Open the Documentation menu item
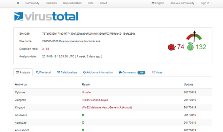Screen dimensions: 223x132 [x=72, y=3]
